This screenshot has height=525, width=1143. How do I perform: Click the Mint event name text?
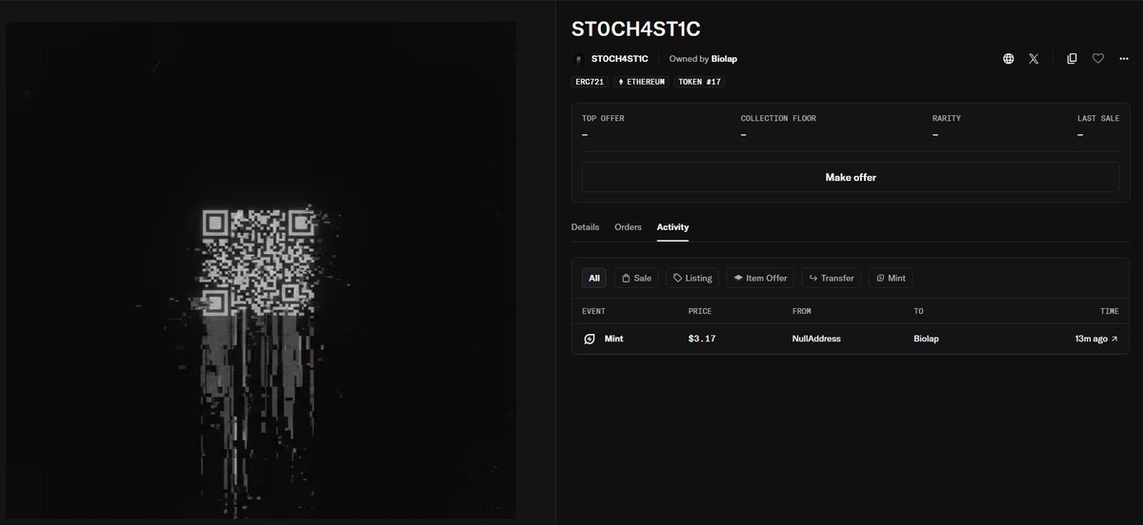tap(613, 339)
